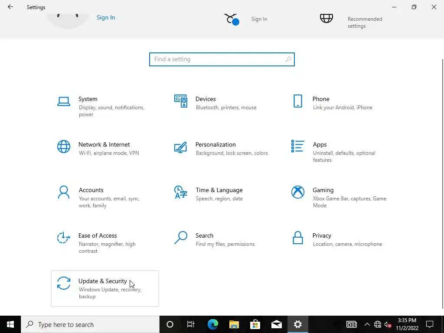444x333 pixels.
Task: Click Settings gear on taskbar
Action: [x=297, y=324]
